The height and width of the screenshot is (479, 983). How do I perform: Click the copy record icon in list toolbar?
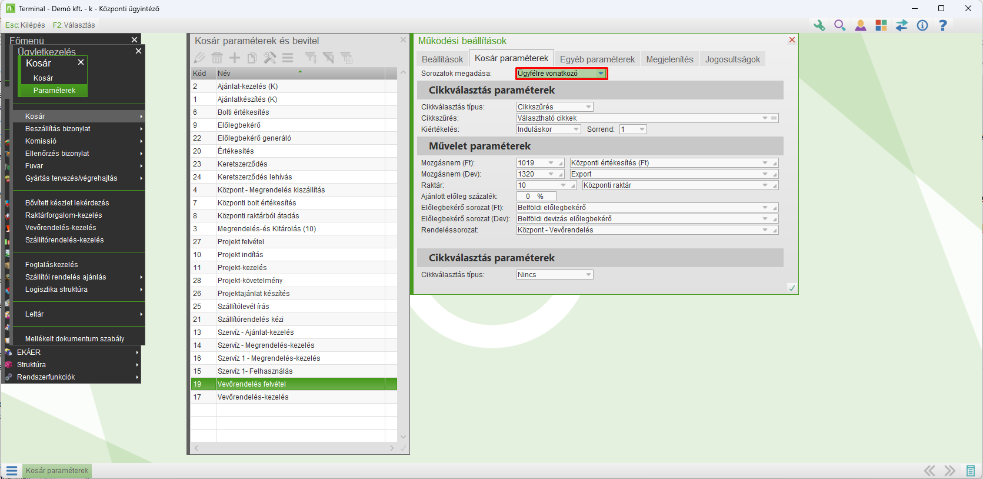coord(252,58)
